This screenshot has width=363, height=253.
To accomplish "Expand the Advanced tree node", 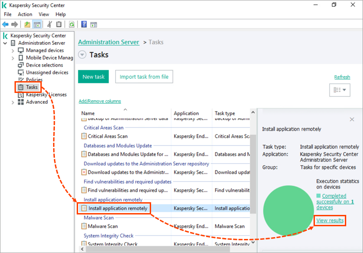I will point(13,102).
